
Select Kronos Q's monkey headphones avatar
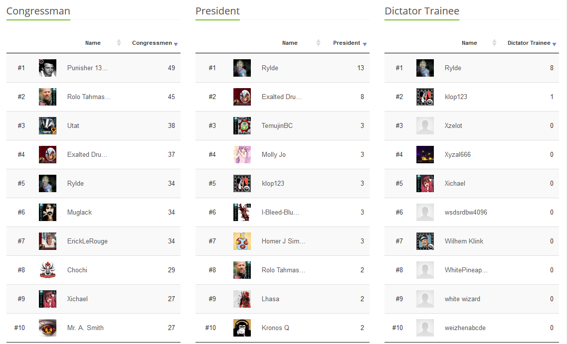[242, 328]
